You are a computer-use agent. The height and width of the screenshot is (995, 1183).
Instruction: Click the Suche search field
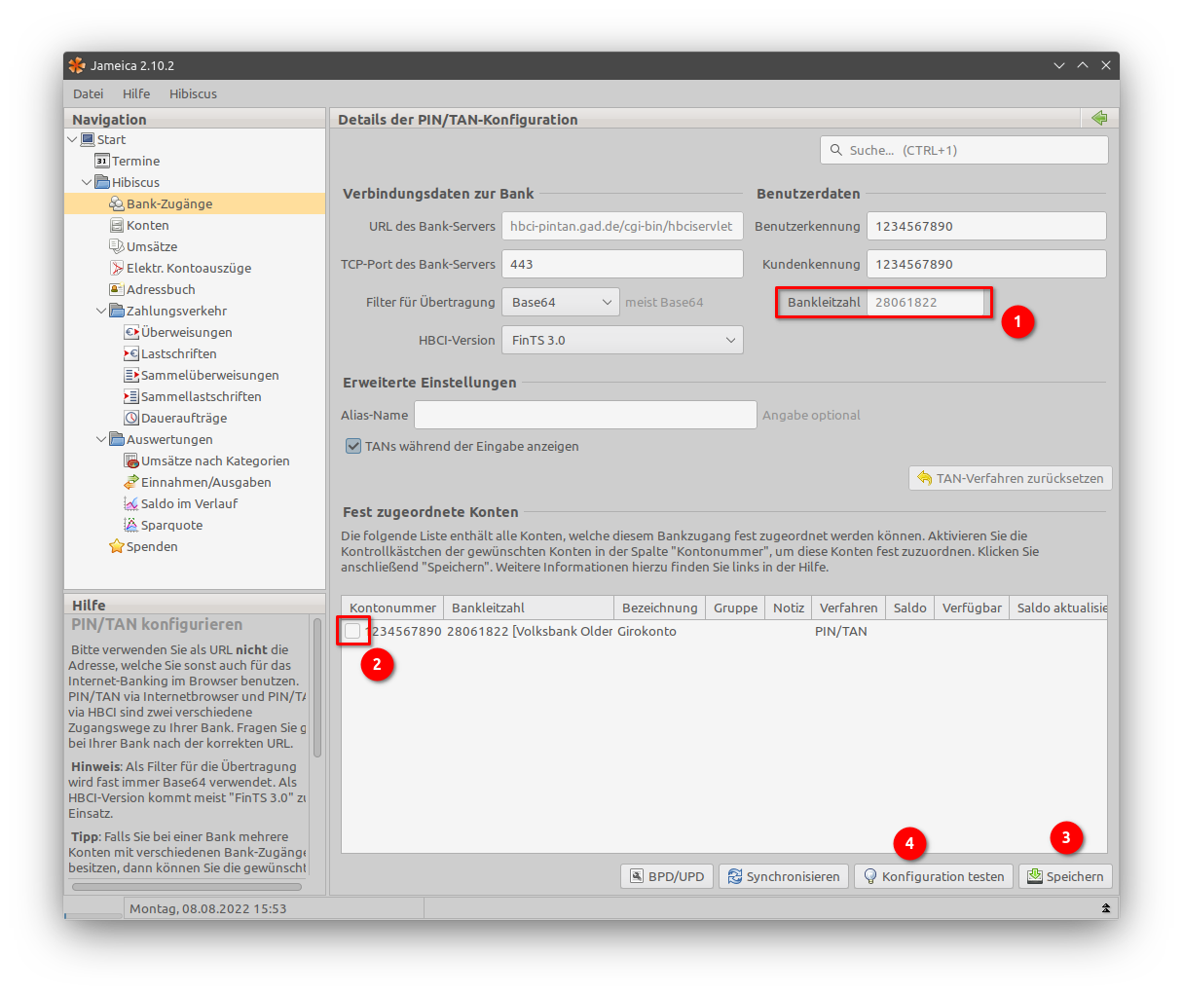(964, 150)
